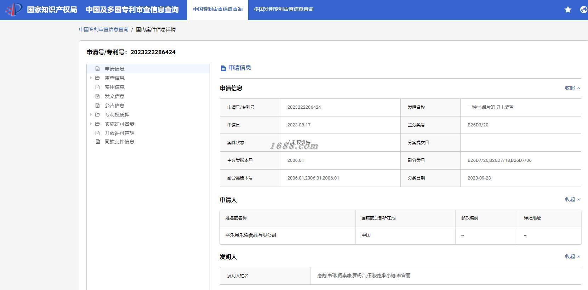Collapse the 发明人 section with 收起
Image resolution: width=588 pixels, height=290 pixels.
(572, 256)
